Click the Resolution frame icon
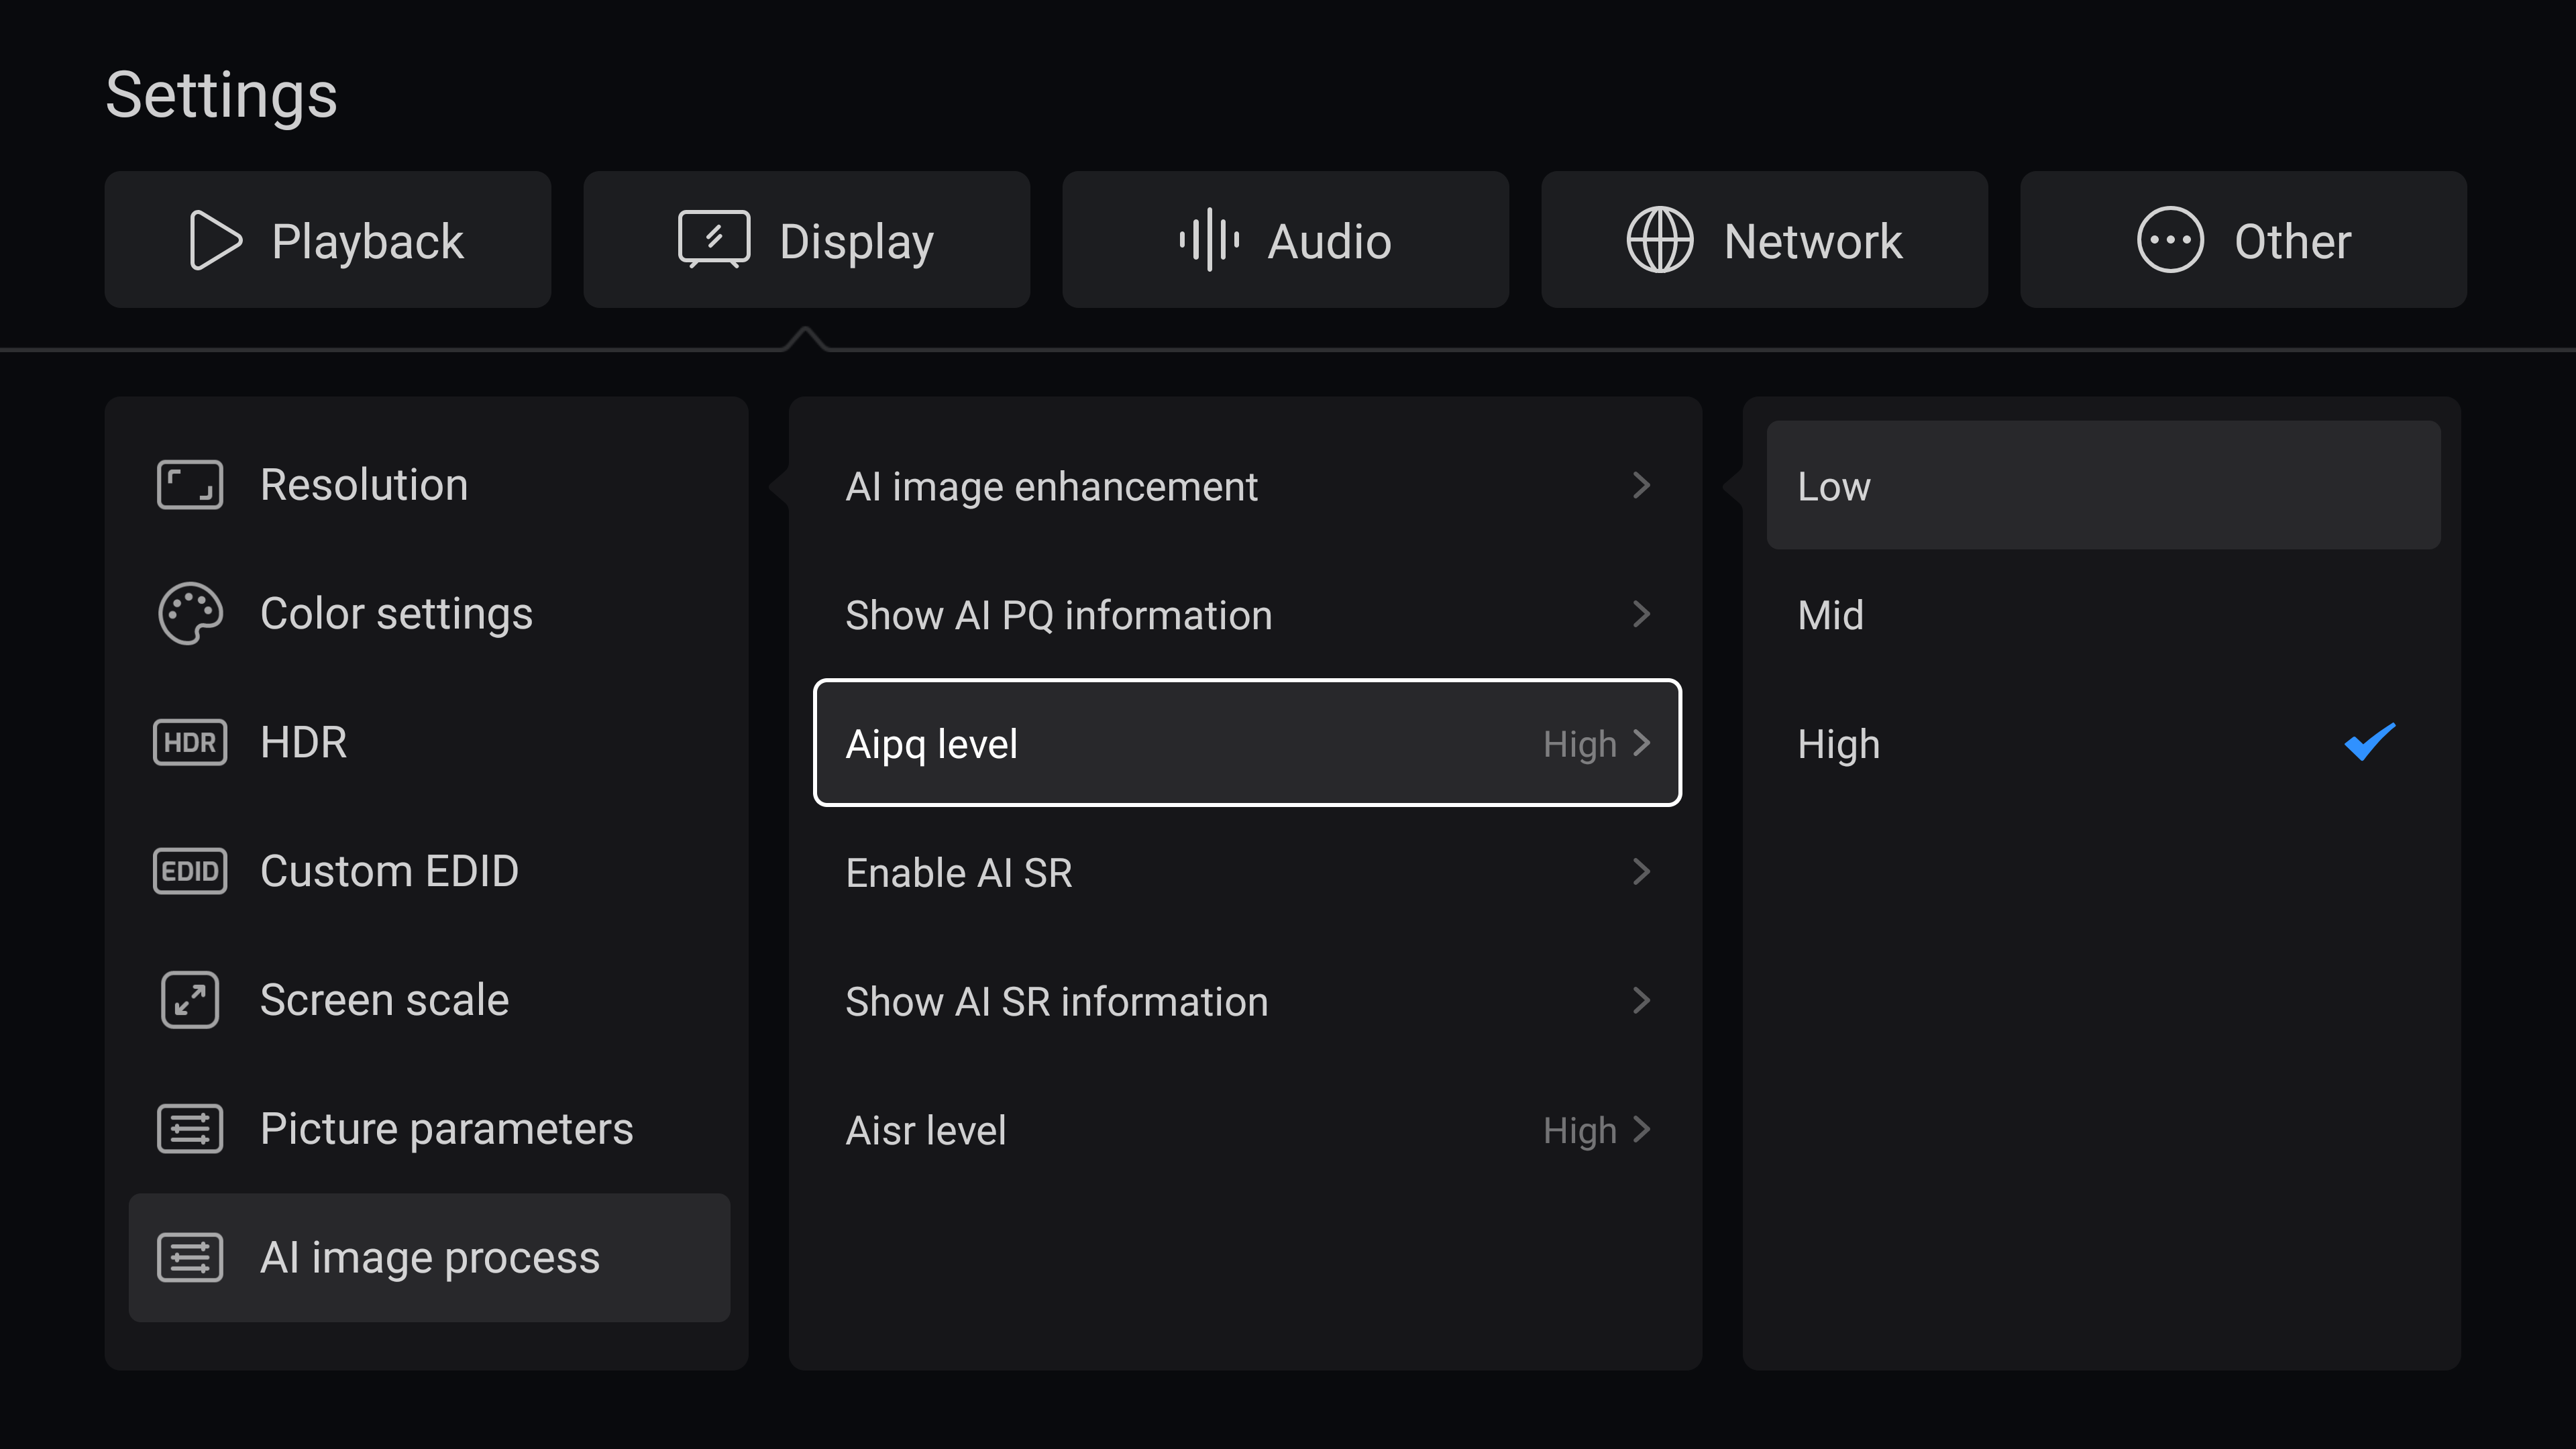The image size is (2576, 1449). click(190, 485)
